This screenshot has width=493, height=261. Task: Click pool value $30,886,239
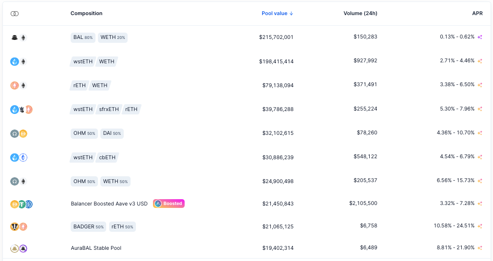278,158
